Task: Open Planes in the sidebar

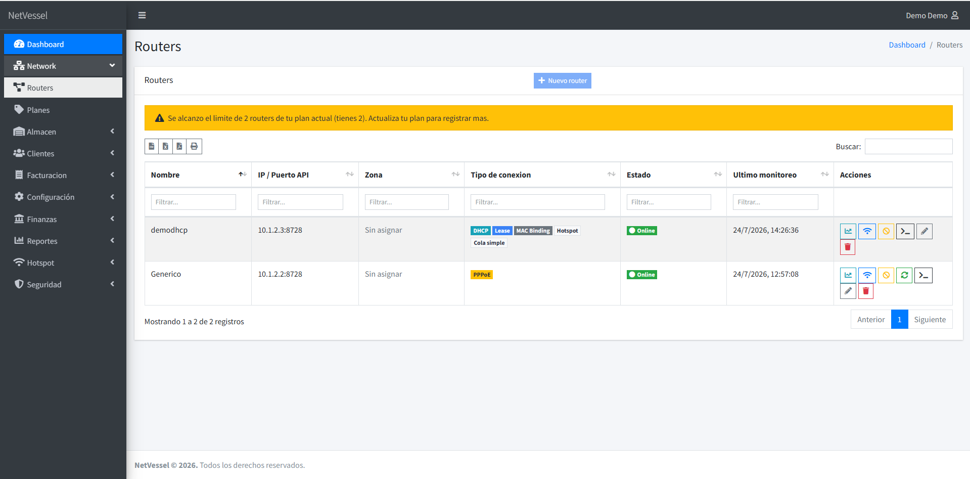Action: [x=63, y=110]
